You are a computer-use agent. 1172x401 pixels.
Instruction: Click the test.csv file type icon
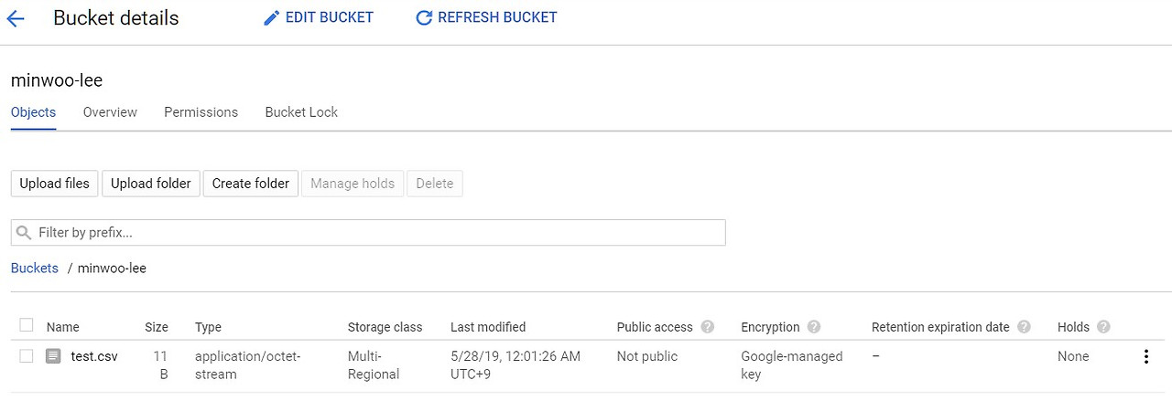coord(53,356)
